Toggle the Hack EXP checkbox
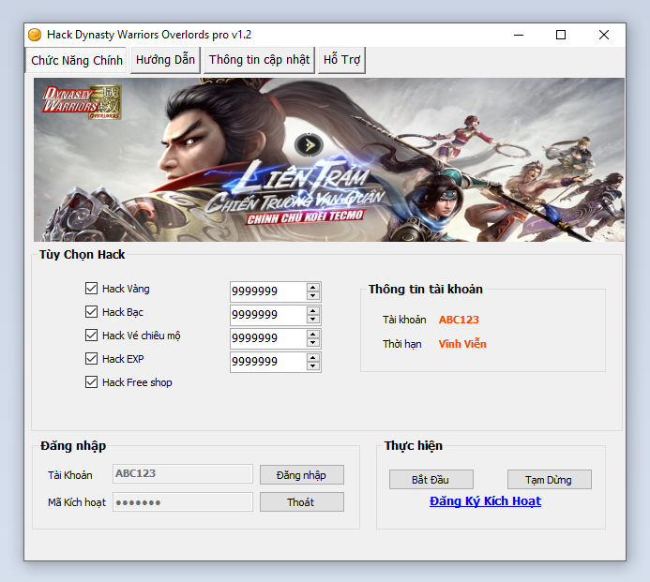The image size is (650, 582). coord(92,359)
